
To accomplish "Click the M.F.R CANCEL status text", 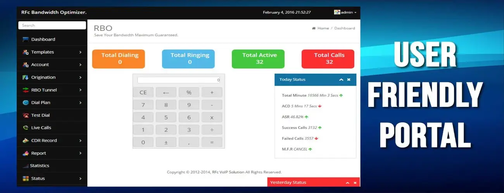I will click(295, 149).
